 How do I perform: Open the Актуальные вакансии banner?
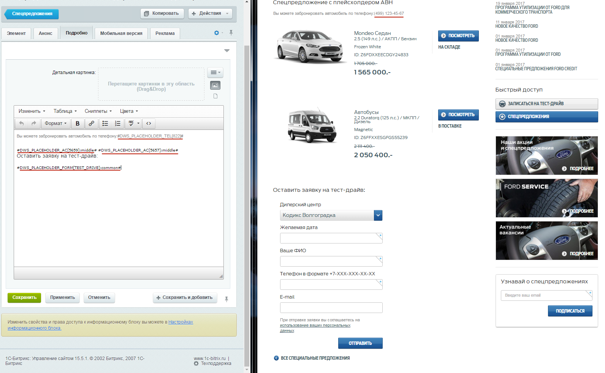546,241
